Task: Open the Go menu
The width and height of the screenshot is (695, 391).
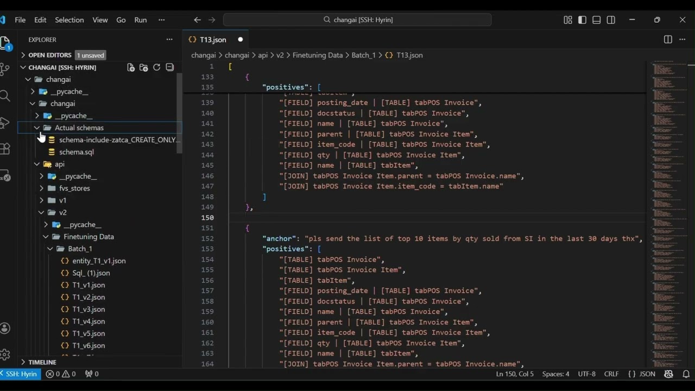Action: (x=121, y=20)
